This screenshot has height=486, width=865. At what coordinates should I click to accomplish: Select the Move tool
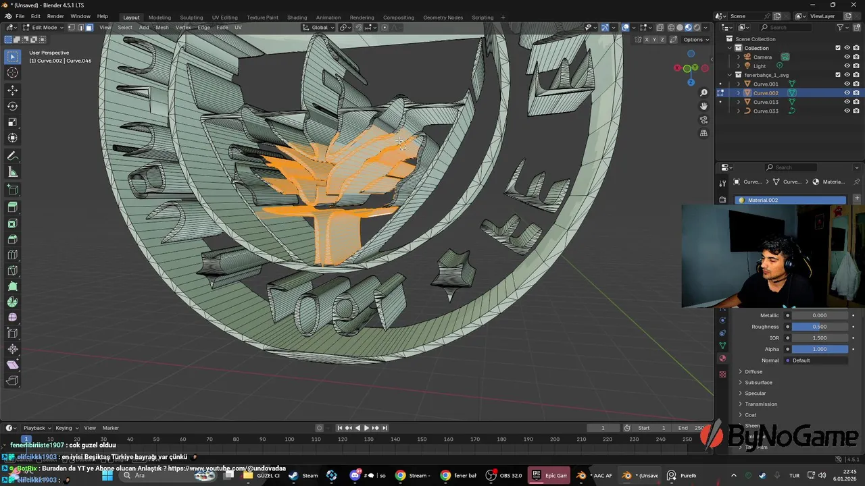pyautogui.click(x=12, y=90)
